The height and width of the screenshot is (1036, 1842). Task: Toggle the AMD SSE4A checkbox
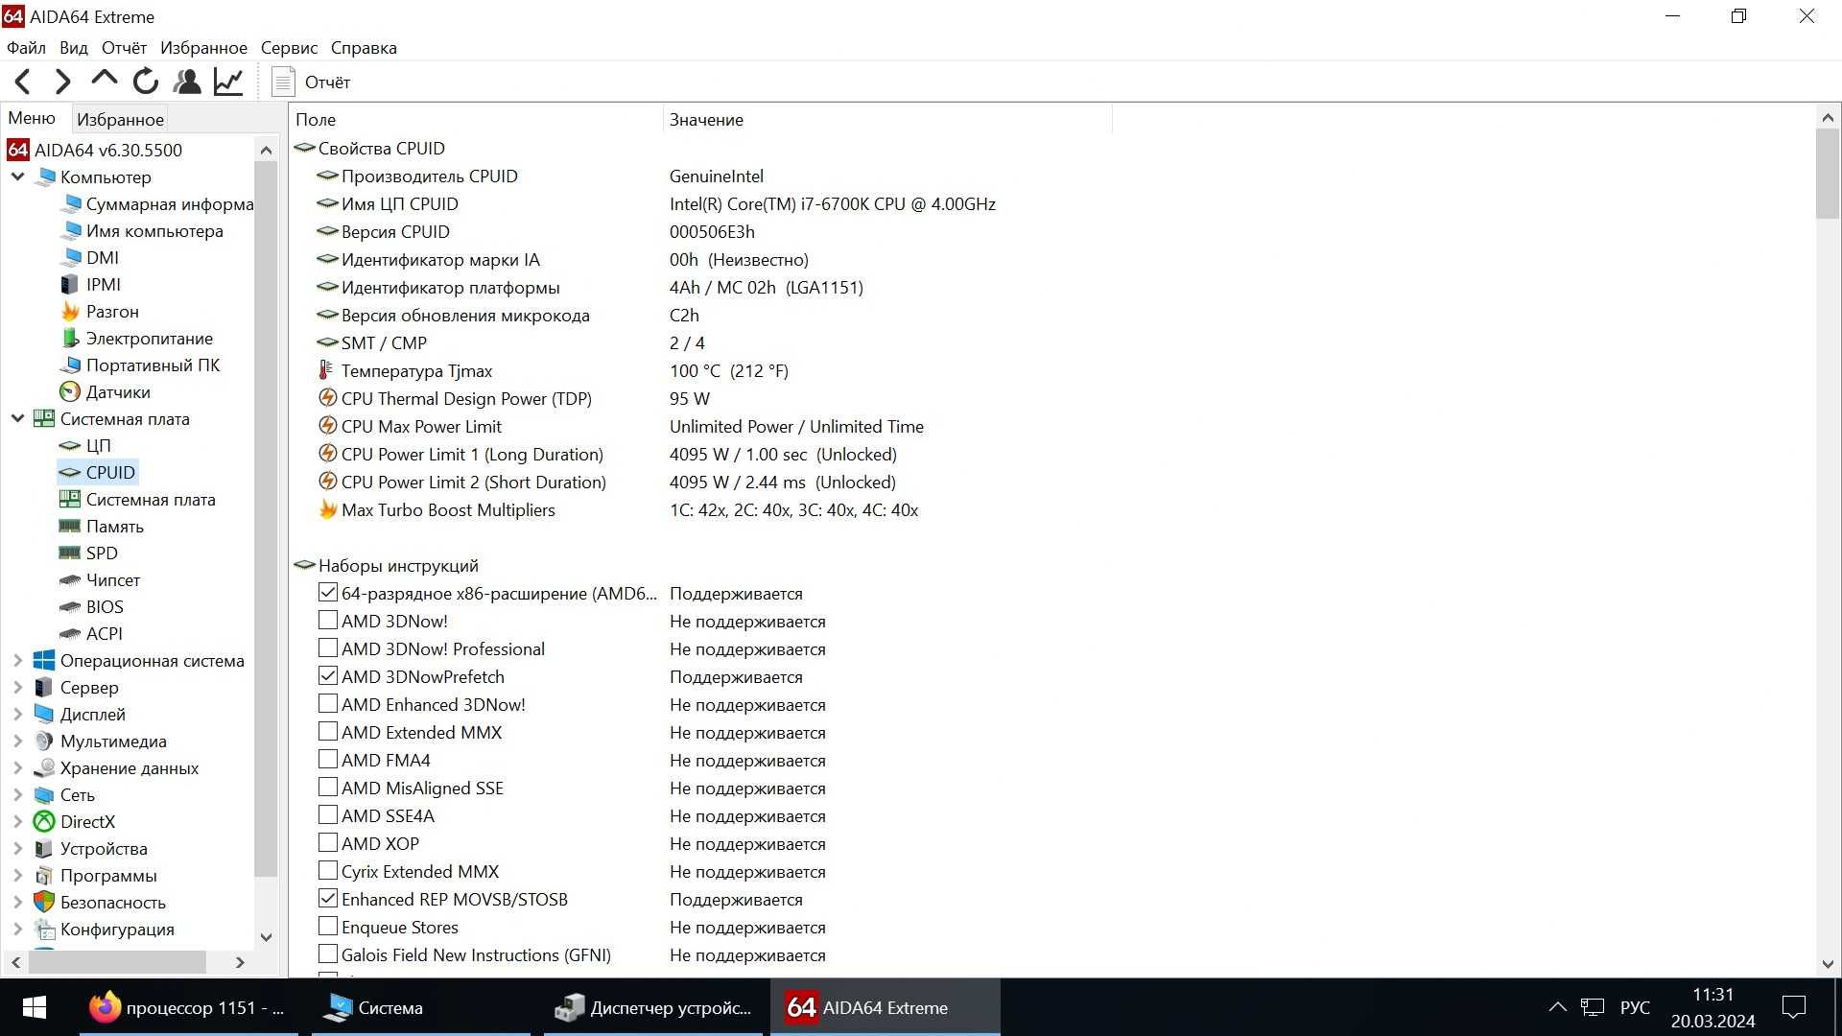(x=328, y=815)
